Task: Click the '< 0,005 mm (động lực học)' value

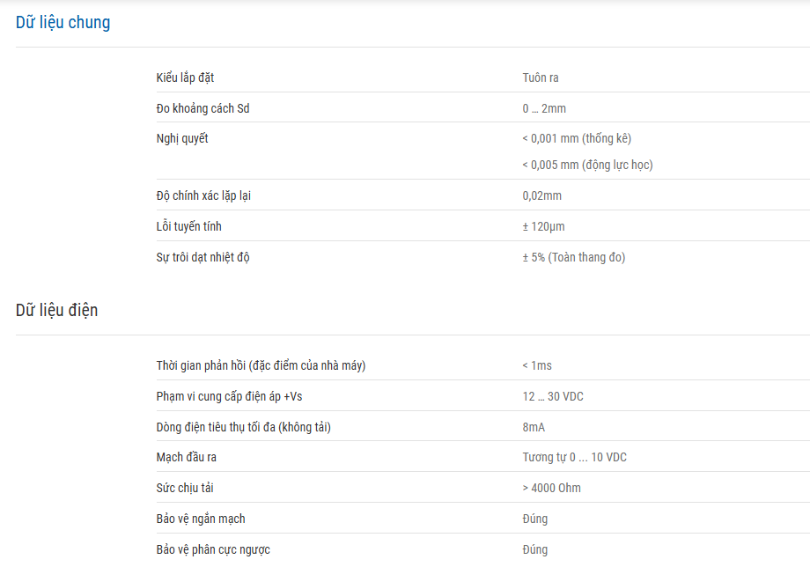Action: point(587,165)
